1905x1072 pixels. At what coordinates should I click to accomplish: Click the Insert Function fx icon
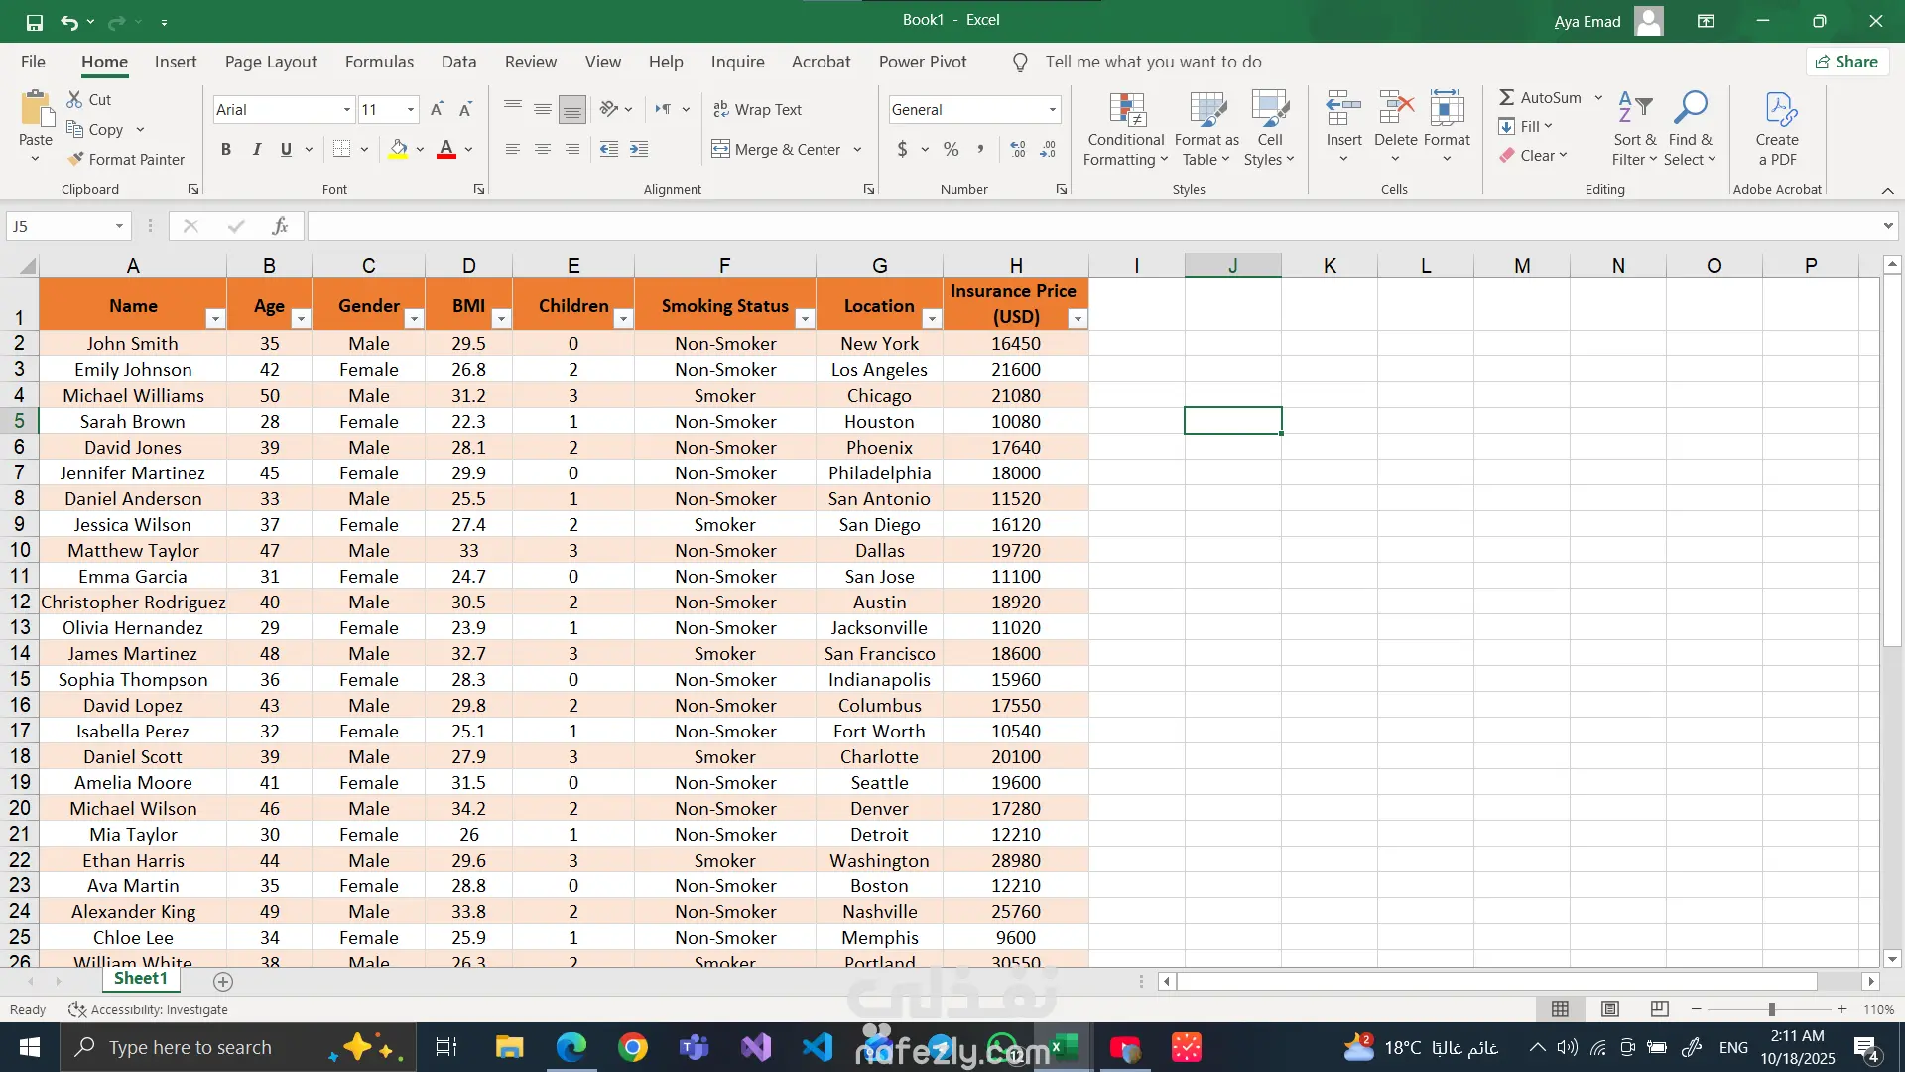click(x=280, y=226)
